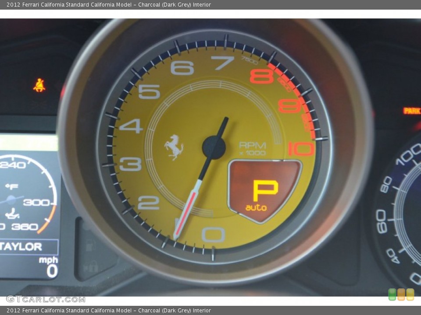
Task: Click the RPM x 1000 label
Action: coord(252,149)
